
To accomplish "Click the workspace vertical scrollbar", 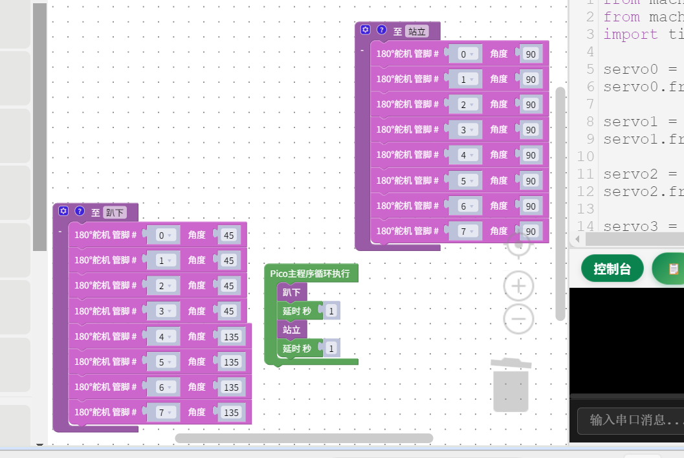I will [x=560, y=204].
